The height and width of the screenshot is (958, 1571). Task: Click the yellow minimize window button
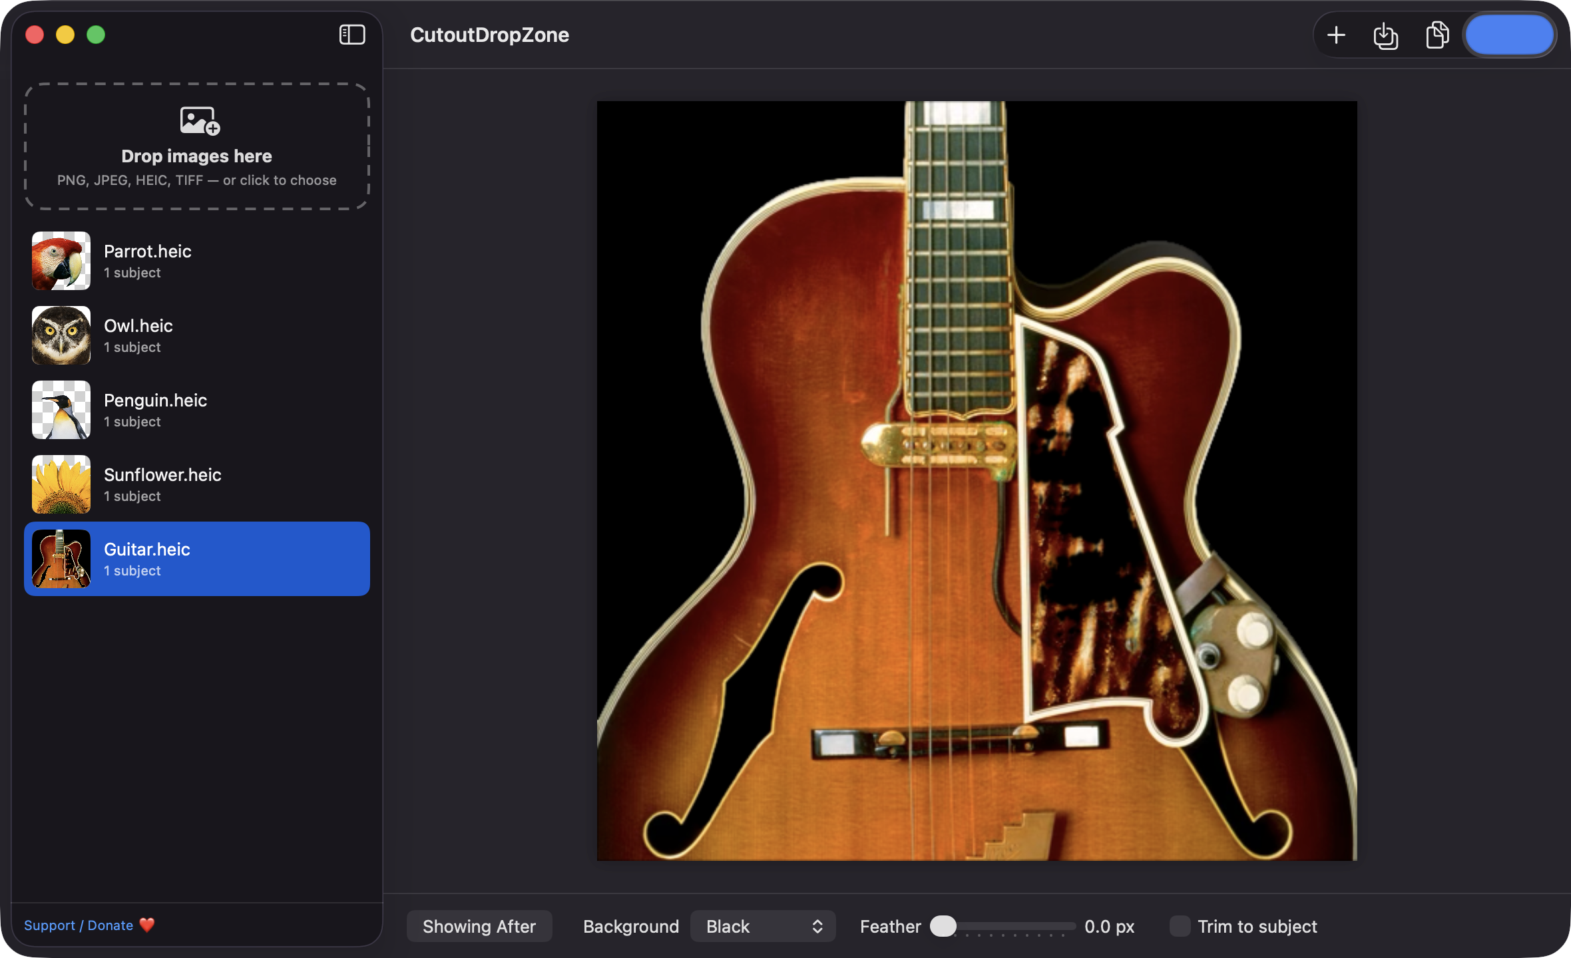[65, 35]
